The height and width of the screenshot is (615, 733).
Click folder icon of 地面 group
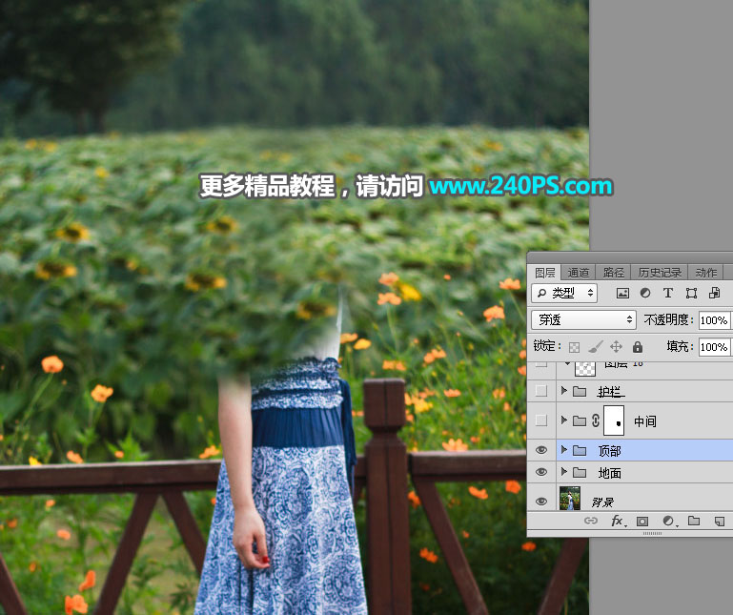point(580,472)
